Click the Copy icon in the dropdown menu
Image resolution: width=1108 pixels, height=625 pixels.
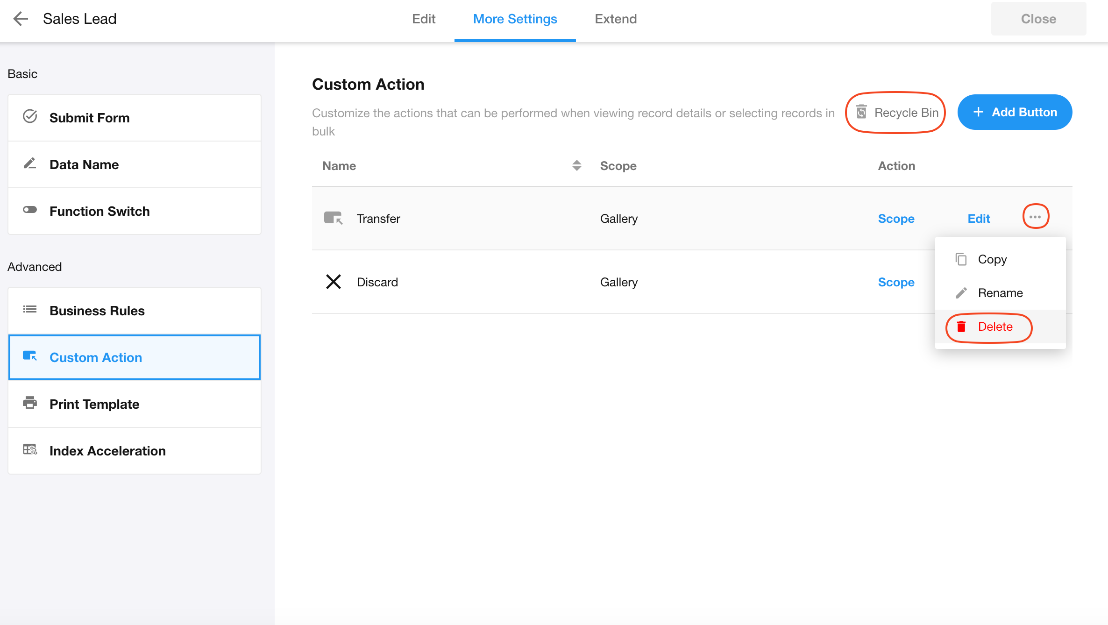(x=961, y=259)
